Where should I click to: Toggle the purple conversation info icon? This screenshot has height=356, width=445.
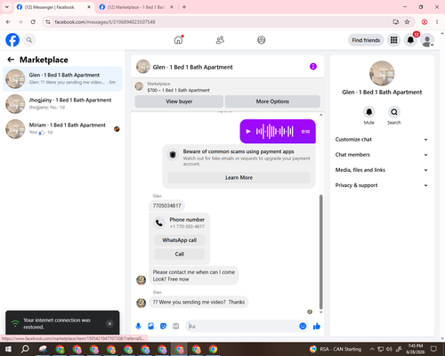pyautogui.click(x=313, y=67)
